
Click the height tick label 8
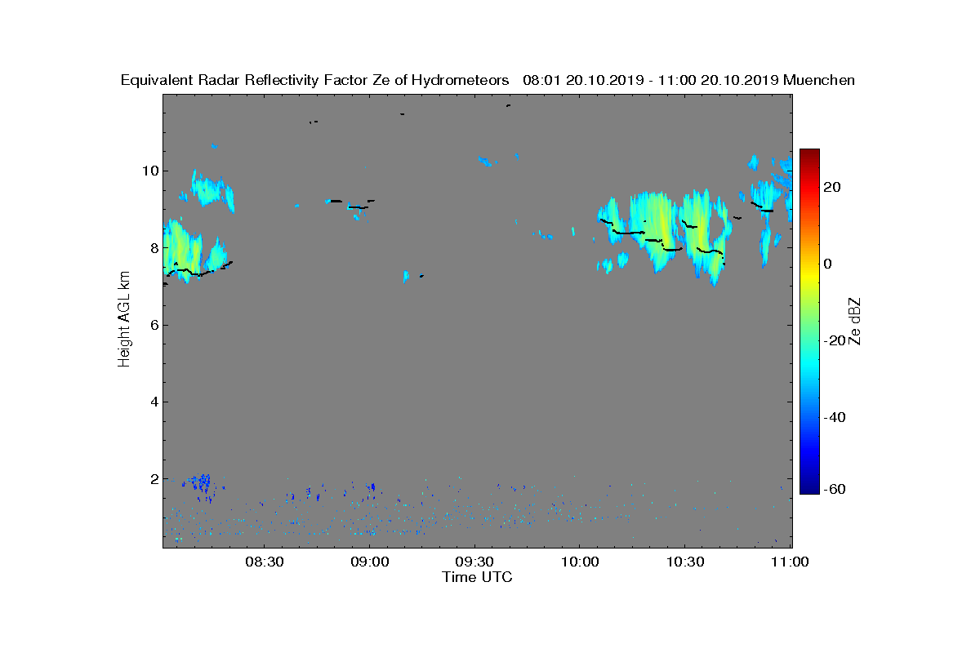153,247
